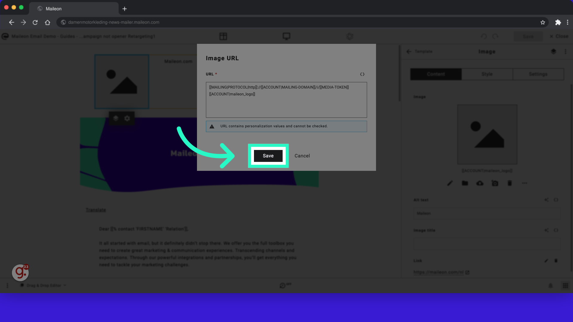Viewport: 573px width, 322px height.
Task: Open more image options ellipsis icon
Action: (525, 183)
